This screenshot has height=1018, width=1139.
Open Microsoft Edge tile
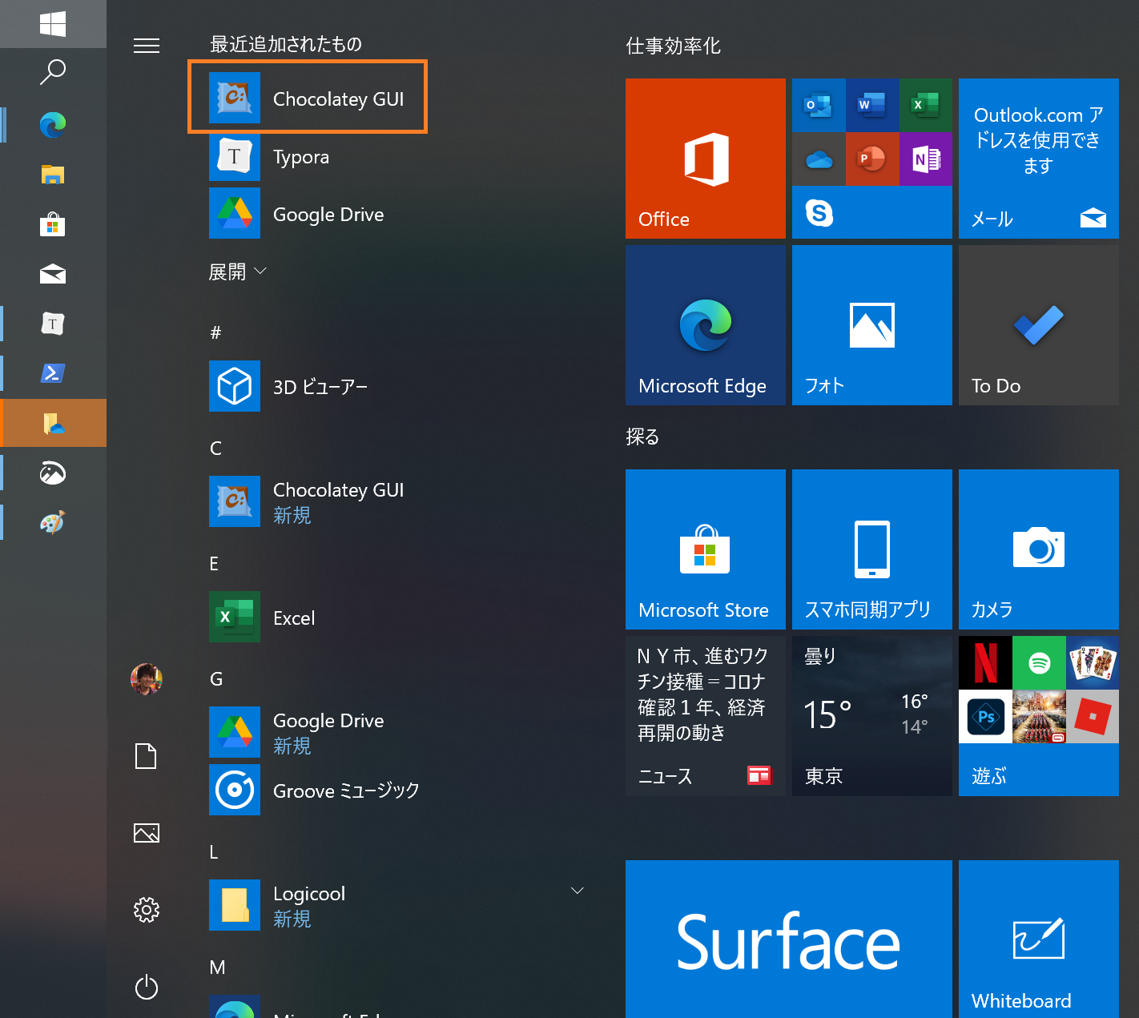[x=706, y=325]
